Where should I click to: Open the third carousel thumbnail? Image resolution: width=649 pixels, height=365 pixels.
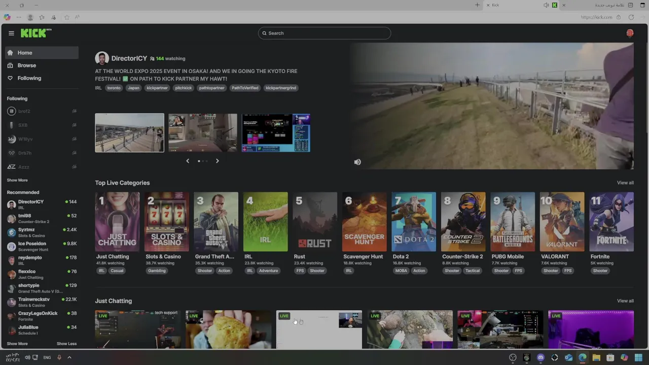276,133
